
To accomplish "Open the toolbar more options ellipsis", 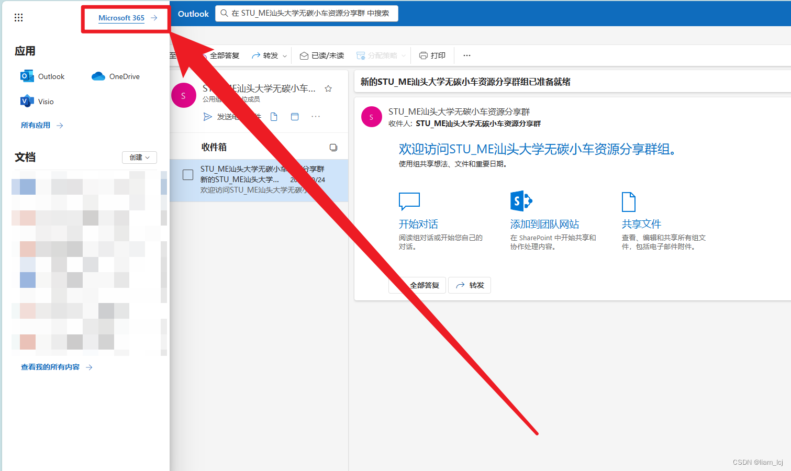I will pos(467,55).
